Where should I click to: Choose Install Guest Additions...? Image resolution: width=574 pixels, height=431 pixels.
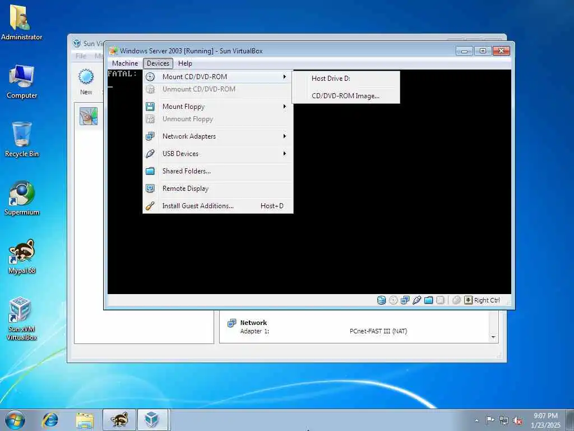pos(218,206)
